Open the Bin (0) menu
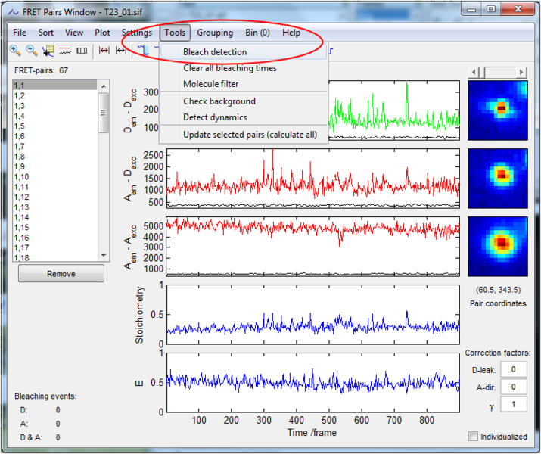Viewport: 541px width, 454px height. tap(257, 33)
